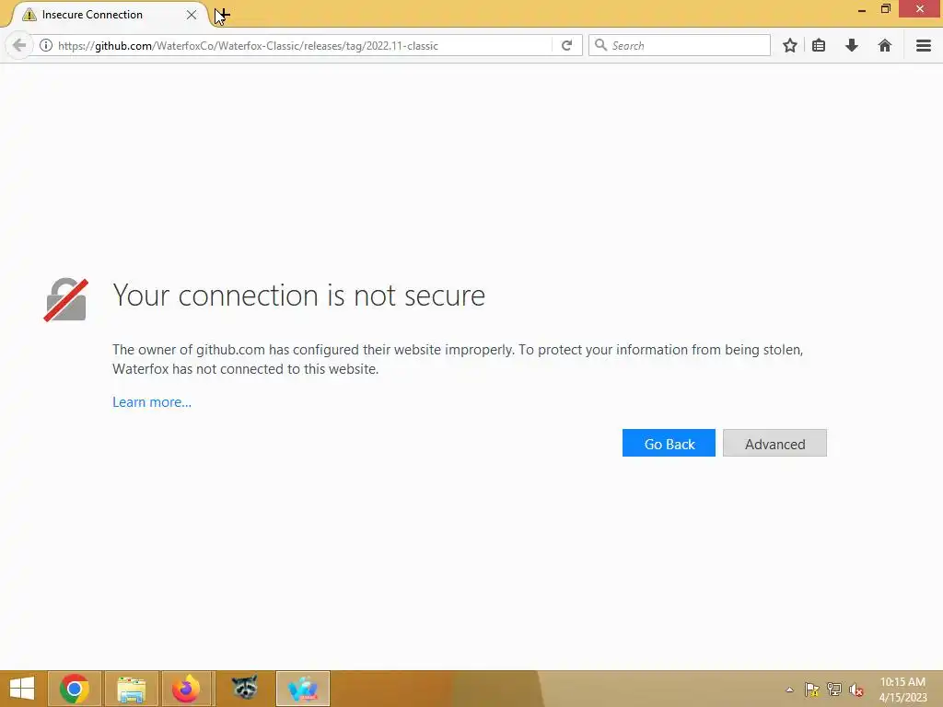Show hidden system tray icons
The width and height of the screenshot is (943, 707).
[789, 690]
